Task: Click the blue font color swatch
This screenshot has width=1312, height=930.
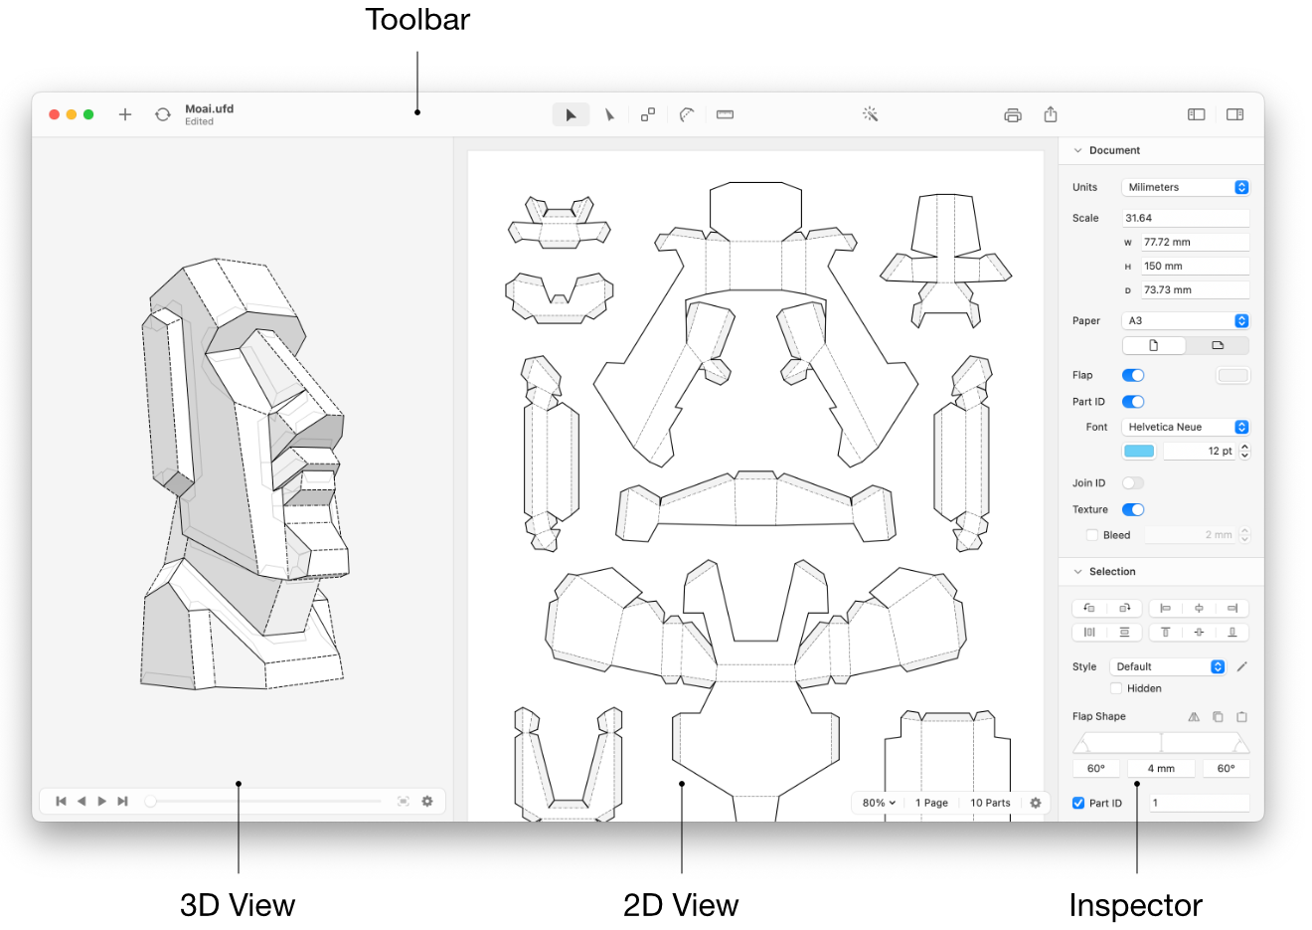Action: [1139, 452]
